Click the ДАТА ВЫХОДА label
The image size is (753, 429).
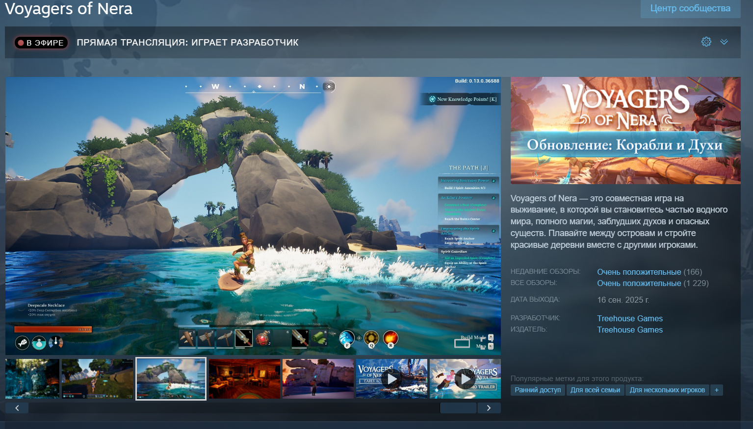tap(535, 299)
